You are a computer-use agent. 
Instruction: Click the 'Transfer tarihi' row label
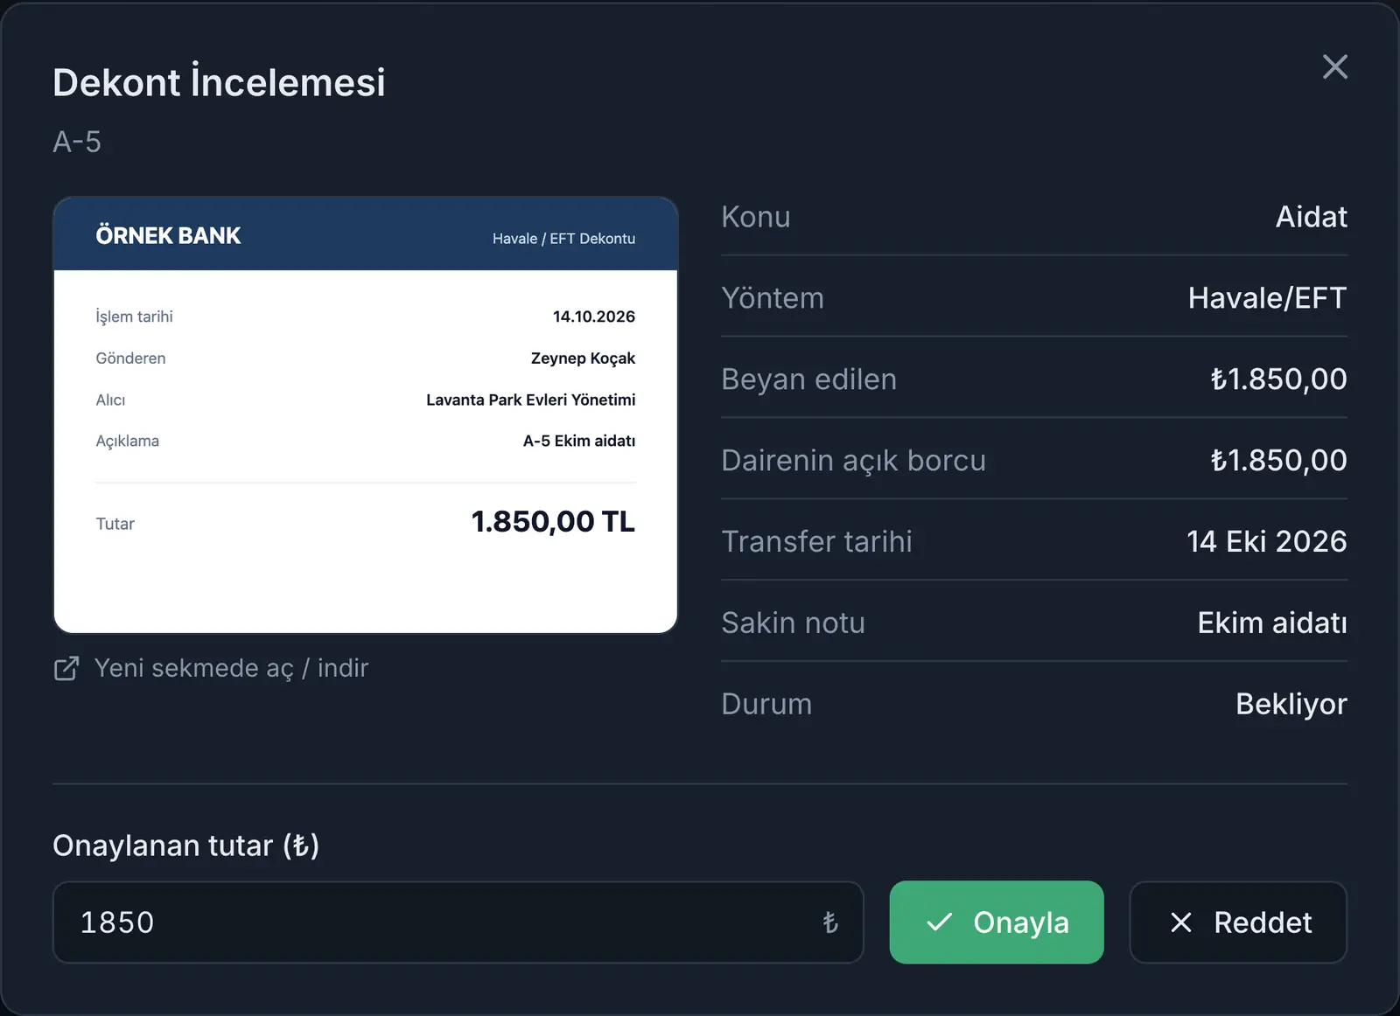pyautogui.click(x=816, y=542)
